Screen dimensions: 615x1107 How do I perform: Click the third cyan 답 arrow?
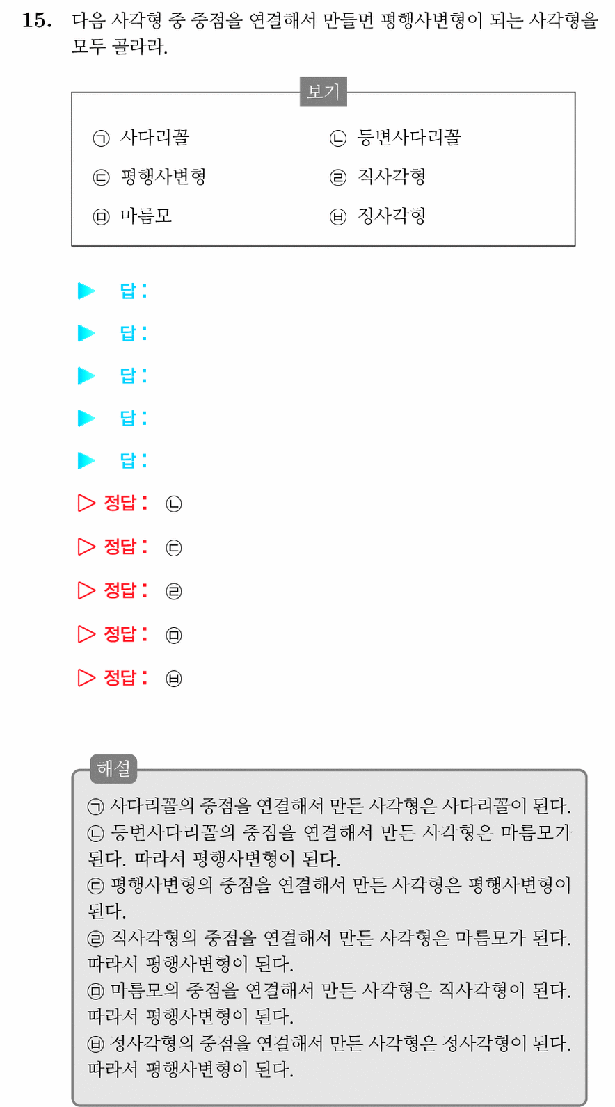(86, 375)
